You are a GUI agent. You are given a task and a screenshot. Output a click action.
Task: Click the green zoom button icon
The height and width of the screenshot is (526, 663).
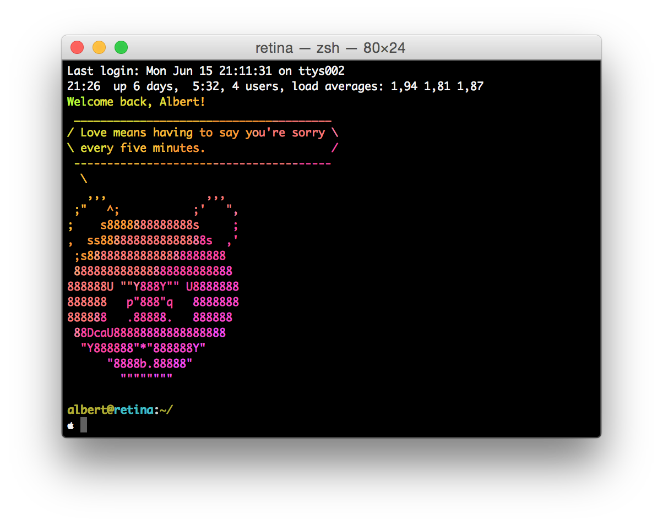coord(121,48)
